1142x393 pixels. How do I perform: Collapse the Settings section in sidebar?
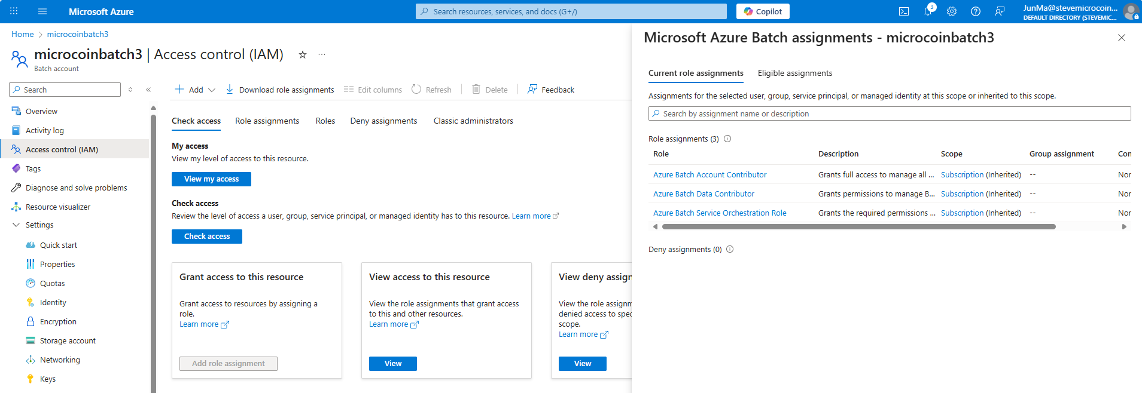pyautogui.click(x=16, y=225)
